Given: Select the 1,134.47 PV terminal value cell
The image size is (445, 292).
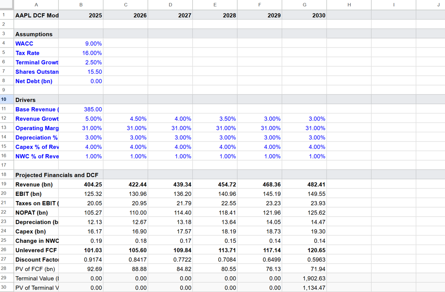Looking at the screenshot, I should (304, 288).
